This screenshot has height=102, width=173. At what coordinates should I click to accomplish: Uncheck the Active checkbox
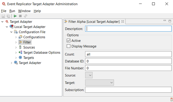pyautogui.click(x=69, y=41)
